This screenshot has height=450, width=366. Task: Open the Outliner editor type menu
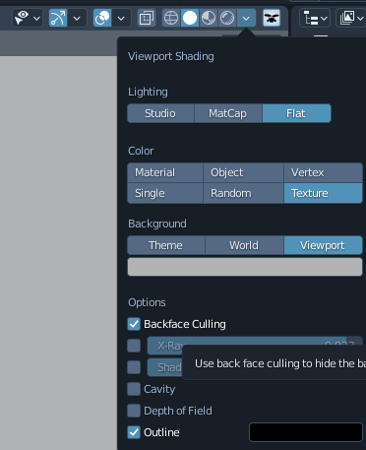point(315,18)
